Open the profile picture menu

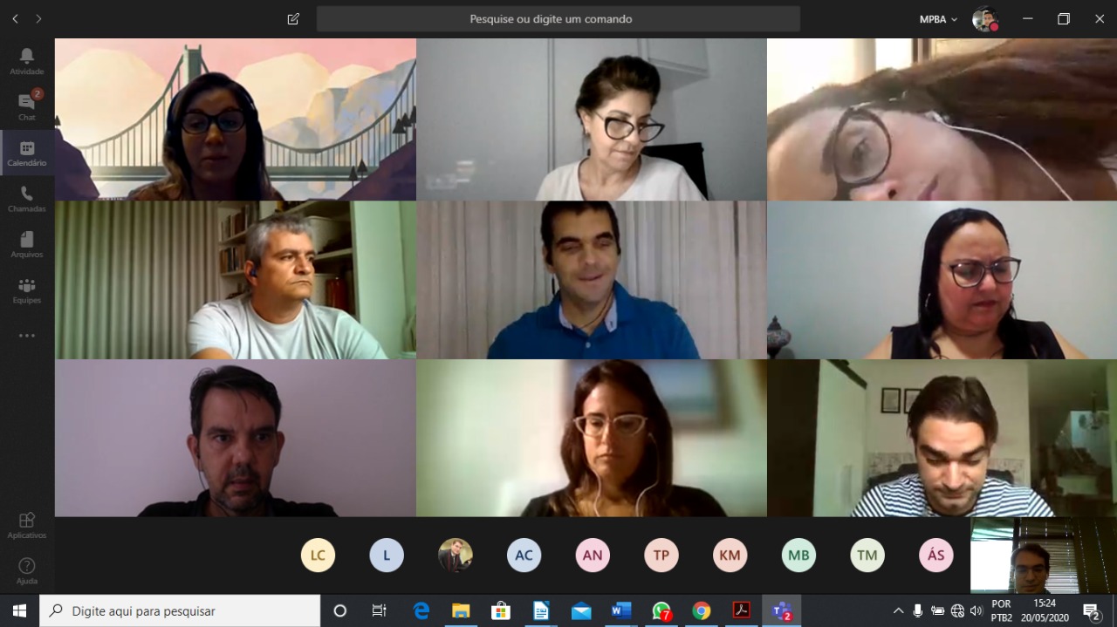[984, 19]
